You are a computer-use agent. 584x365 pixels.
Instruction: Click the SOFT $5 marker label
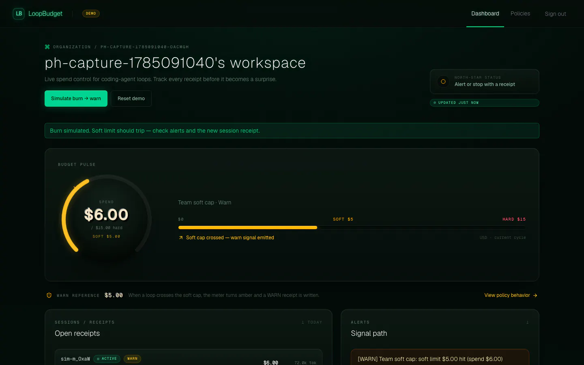pyautogui.click(x=343, y=219)
